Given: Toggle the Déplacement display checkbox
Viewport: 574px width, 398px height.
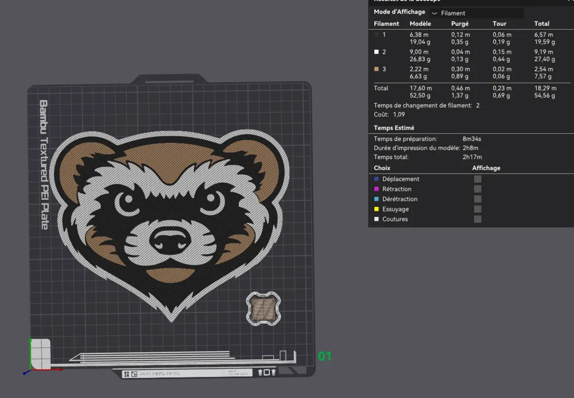Looking at the screenshot, I should tap(478, 179).
